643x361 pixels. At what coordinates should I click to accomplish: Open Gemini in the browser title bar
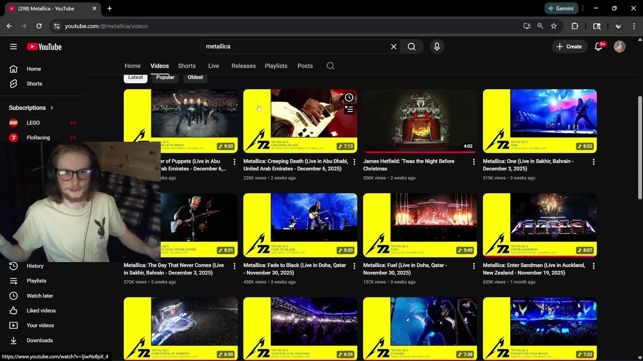561,9
